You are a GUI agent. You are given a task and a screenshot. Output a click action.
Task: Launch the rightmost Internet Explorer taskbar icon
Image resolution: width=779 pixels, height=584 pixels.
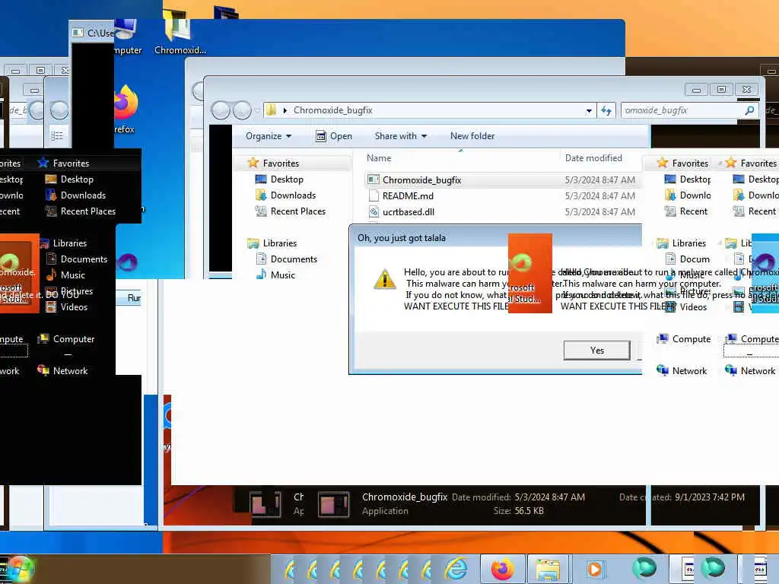[456, 569]
